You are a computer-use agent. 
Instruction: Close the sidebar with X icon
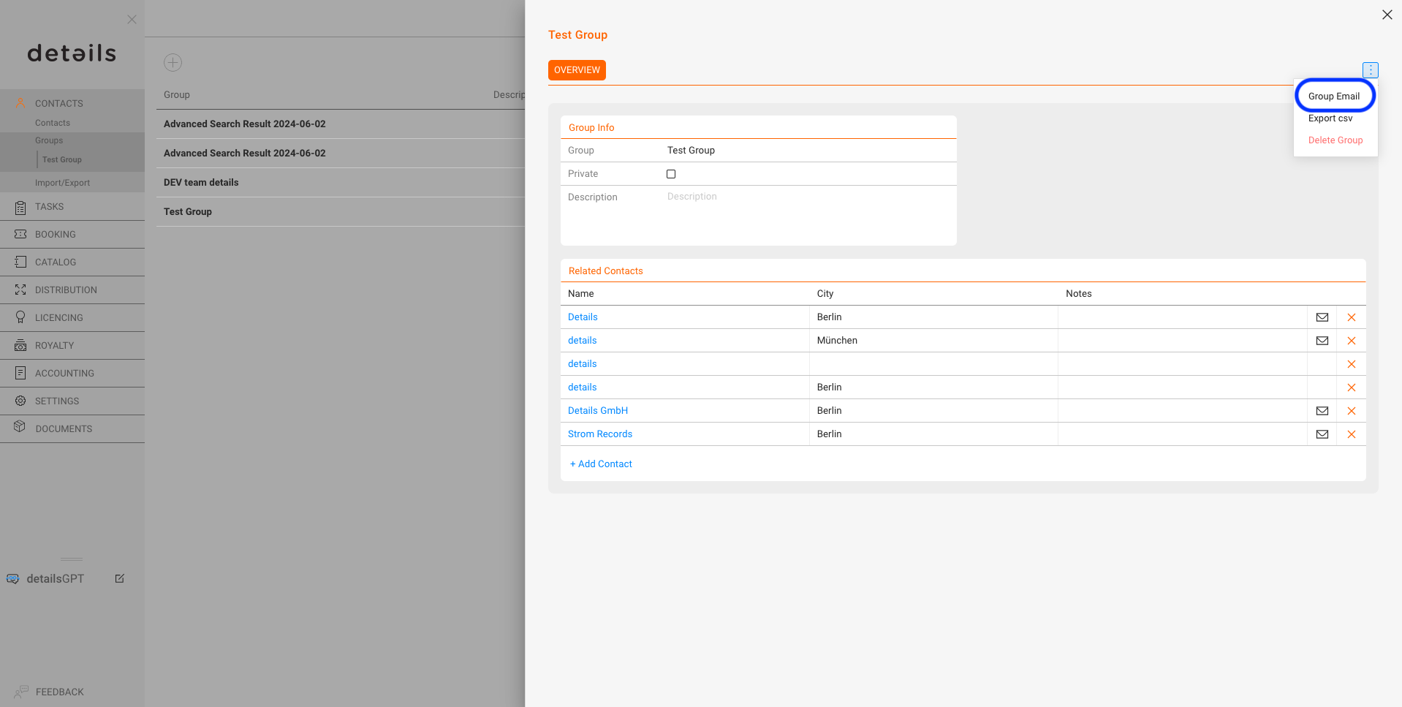(x=132, y=20)
